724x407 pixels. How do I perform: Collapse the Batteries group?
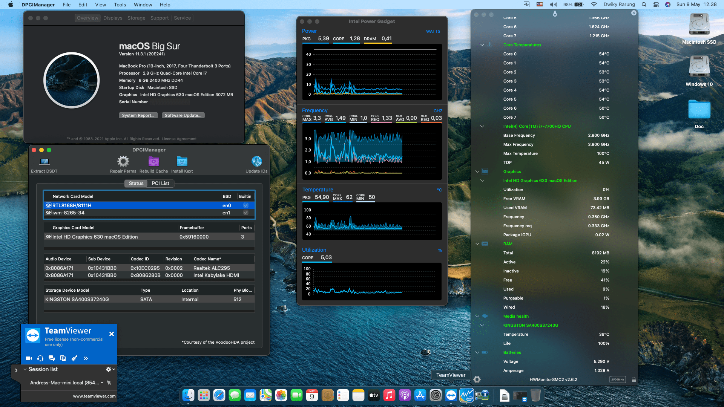[x=477, y=352]
